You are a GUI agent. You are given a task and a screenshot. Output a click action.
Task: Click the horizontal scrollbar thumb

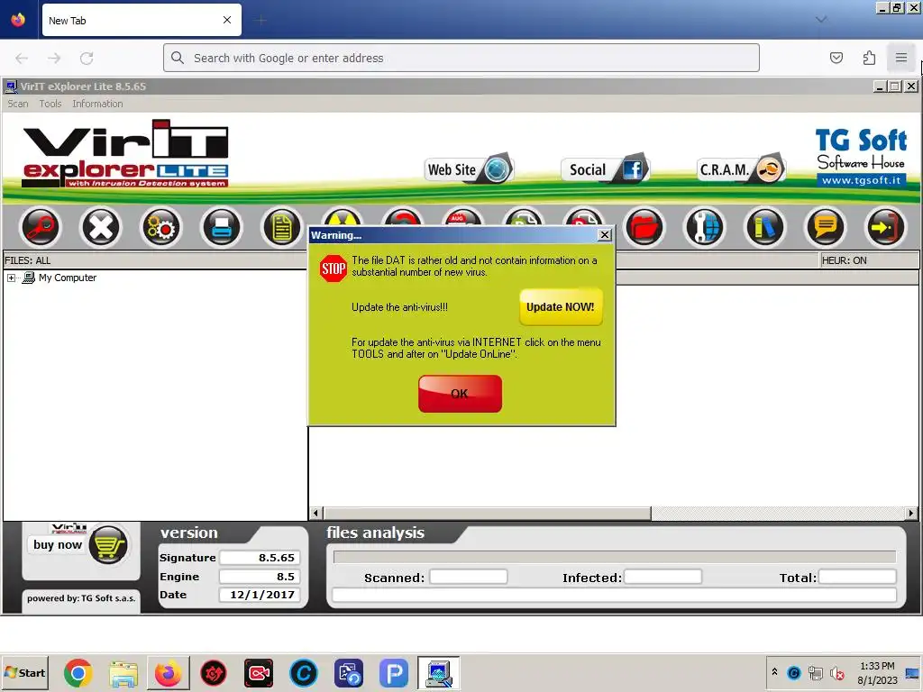pyautogui.click(x=488, y=513)
